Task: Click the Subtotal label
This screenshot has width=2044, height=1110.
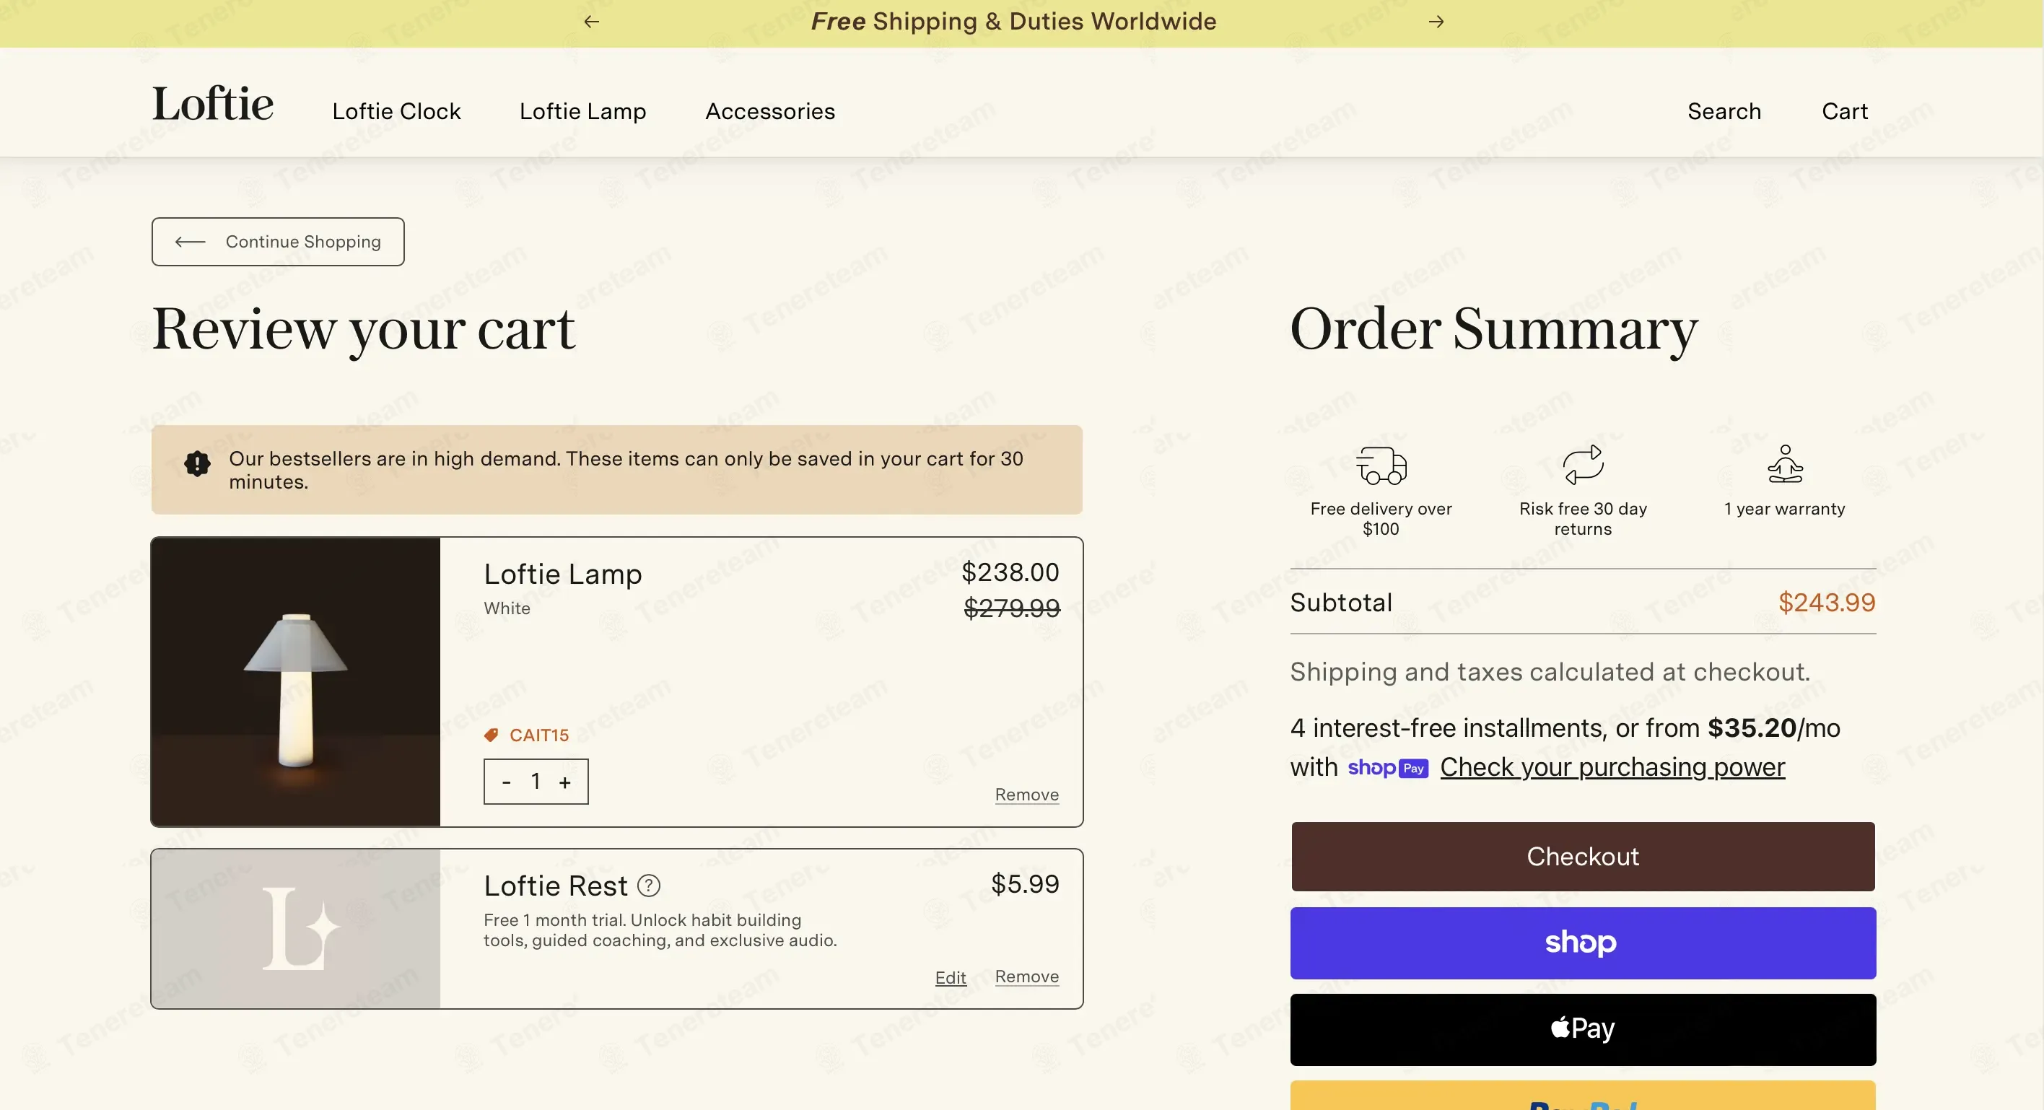Action: click(x=1341, y=603)
